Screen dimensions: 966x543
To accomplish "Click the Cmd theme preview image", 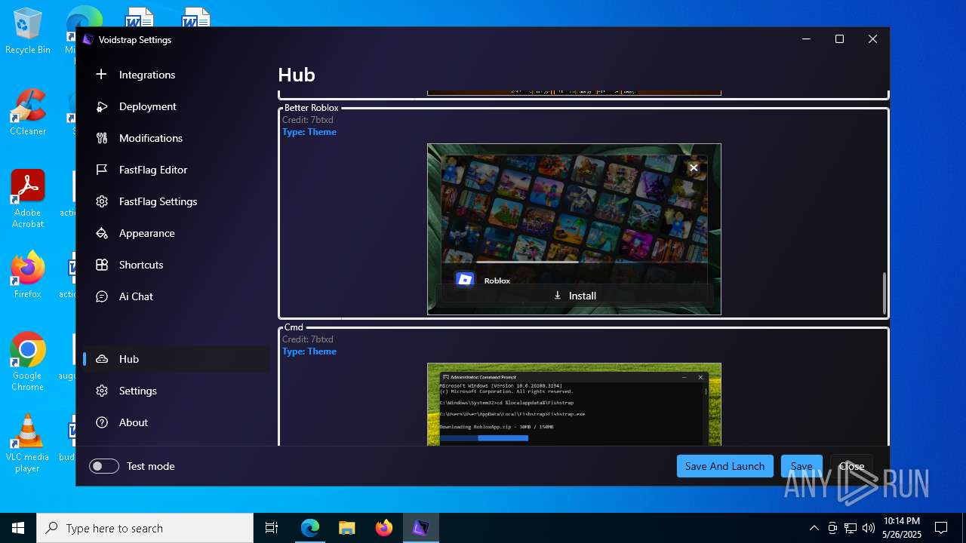I will [x=574, y=404].
